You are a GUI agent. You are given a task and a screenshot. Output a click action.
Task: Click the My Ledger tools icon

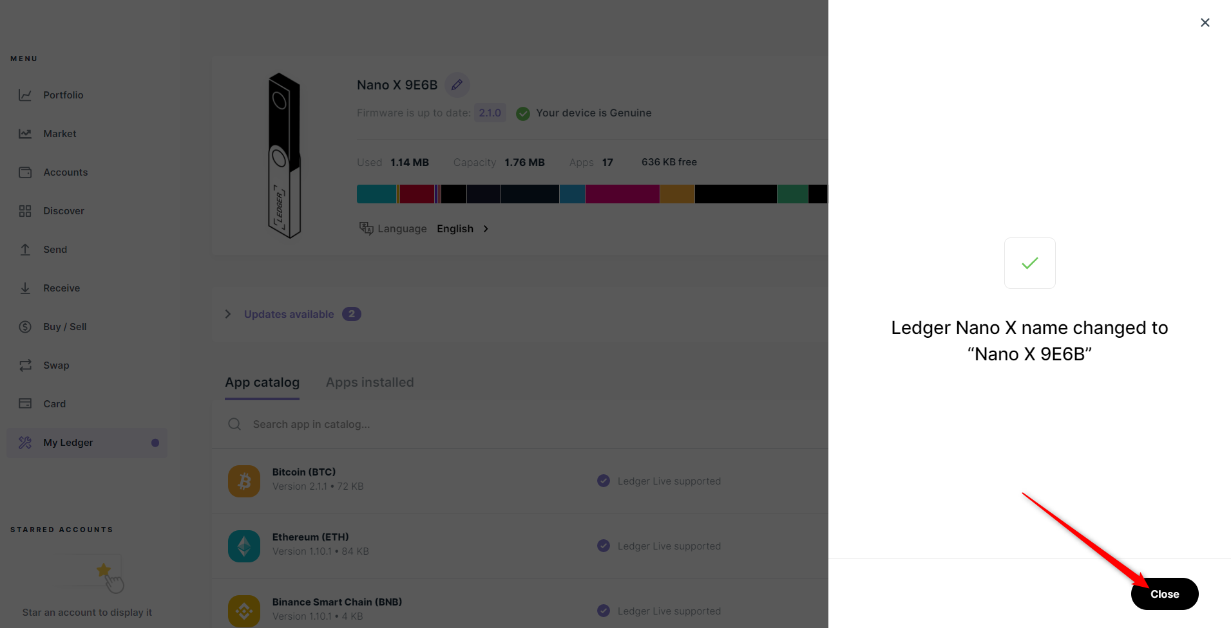tap(25, 443)
